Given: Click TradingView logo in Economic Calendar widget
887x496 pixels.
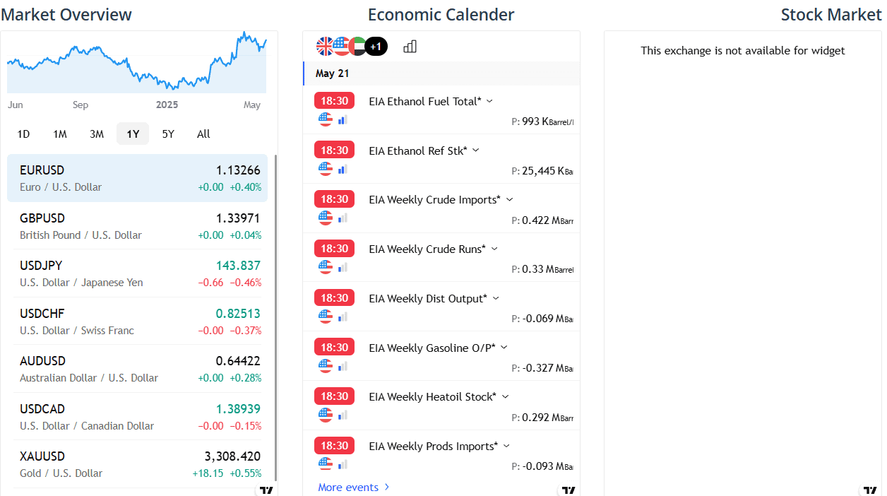Looking at the screenshot, I should (568, 490).
